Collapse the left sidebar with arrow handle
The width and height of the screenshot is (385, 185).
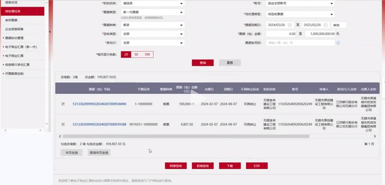click(x=50, y=32)
